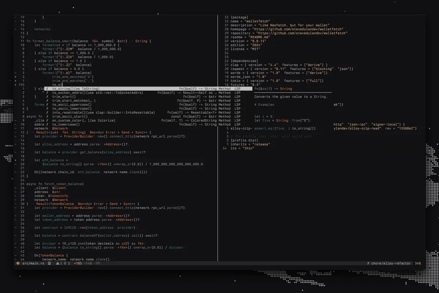
Task: Click the let alloy_address line in main.rs
Action: (82, 144)
